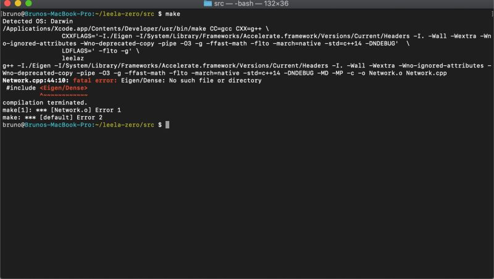Click the "make: *** [default] Error 2" line
Viewport: 494px width, 279px height.
point(52,117)
